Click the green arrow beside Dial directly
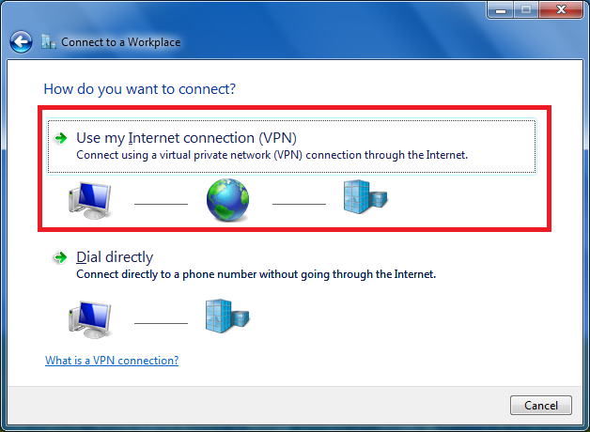This screenshot has height=432, width=590. coord(60,257)
